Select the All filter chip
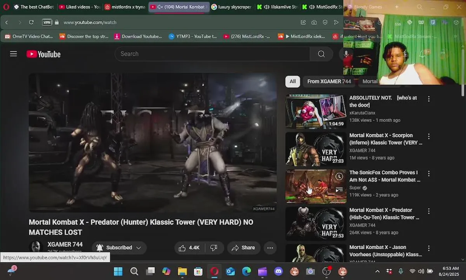The image size is (466, 280). pos(292,81)
